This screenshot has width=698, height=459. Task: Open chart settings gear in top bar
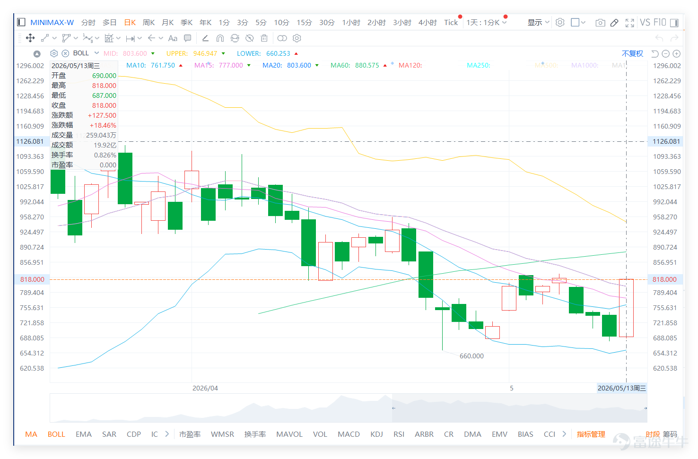[x=560, y=22]
